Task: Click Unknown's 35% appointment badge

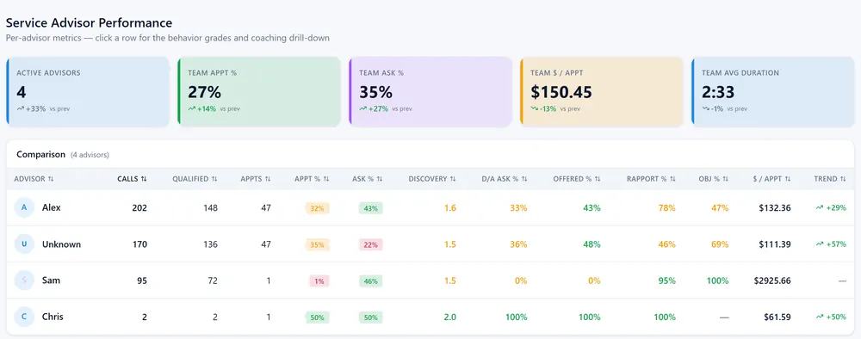Action: [317, 244]
